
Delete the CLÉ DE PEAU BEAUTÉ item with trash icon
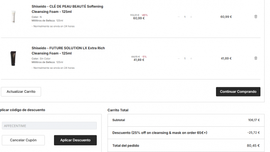pos(256,17)
